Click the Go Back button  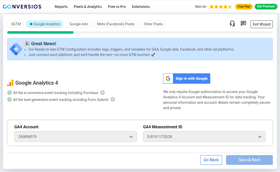pyautogui.click(x=211, y=160)
